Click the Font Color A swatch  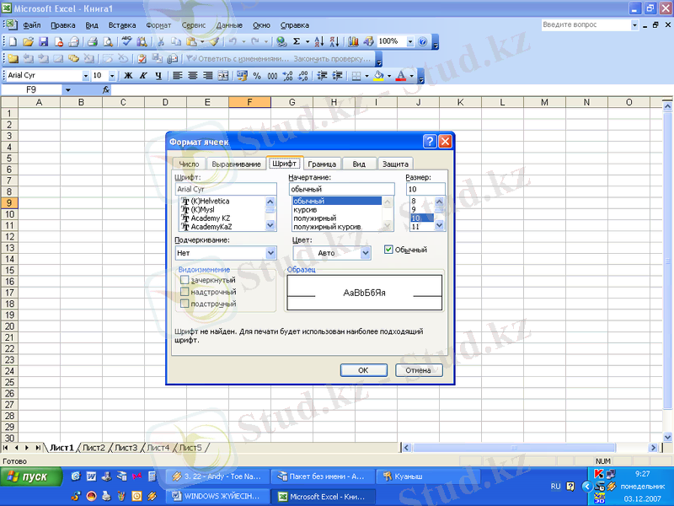click(401, 76)
